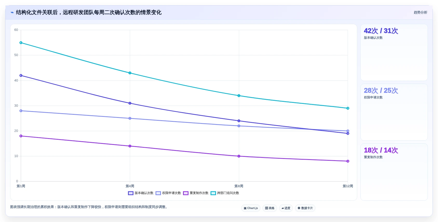Image resolution: width=438 pixels, height=222 pixels.
Task: Select the 42次 / 31次 version confirmation card
Action: pyautogui.click(x=394, y=52)
